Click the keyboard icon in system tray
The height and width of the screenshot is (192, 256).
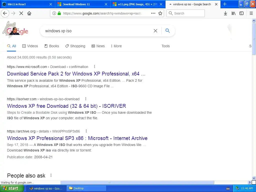tap(228, 188)
